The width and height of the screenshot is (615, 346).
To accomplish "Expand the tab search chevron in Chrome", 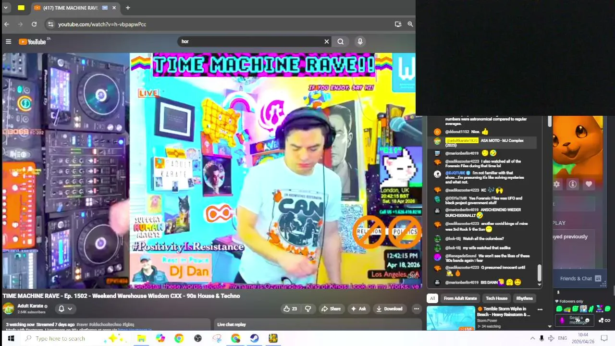I will click(x=6, y=8).
